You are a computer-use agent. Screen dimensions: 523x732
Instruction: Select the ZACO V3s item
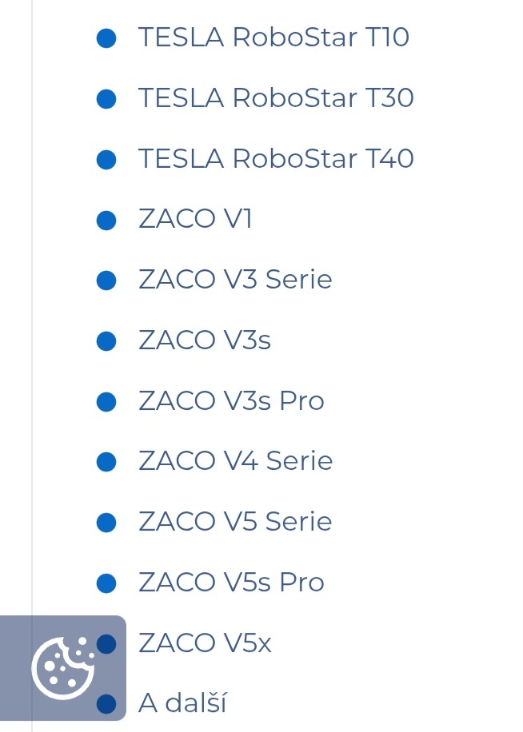coord(205,340)
